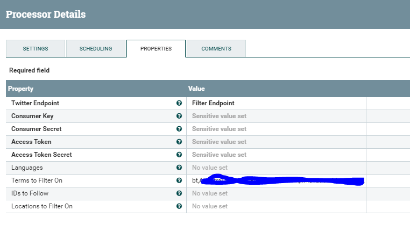
Task: Click the Consumer Secret property label
Action: 37,129
